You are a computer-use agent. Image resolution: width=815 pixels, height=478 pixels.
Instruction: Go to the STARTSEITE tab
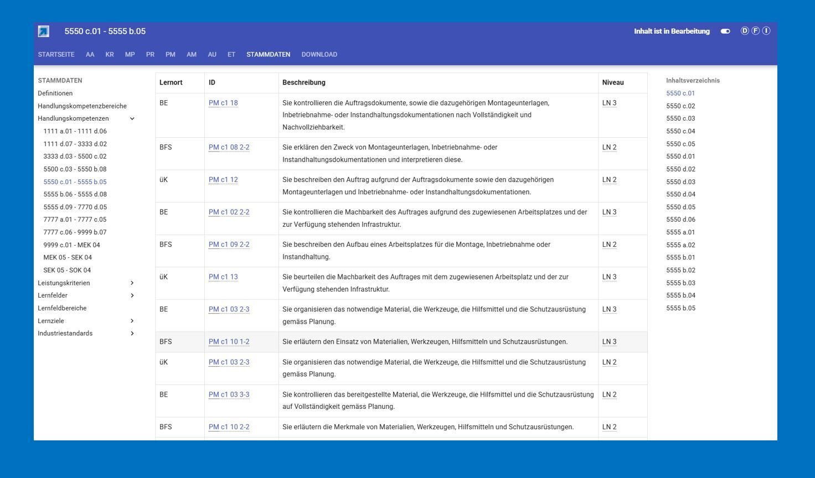click(x=56, y=55)
